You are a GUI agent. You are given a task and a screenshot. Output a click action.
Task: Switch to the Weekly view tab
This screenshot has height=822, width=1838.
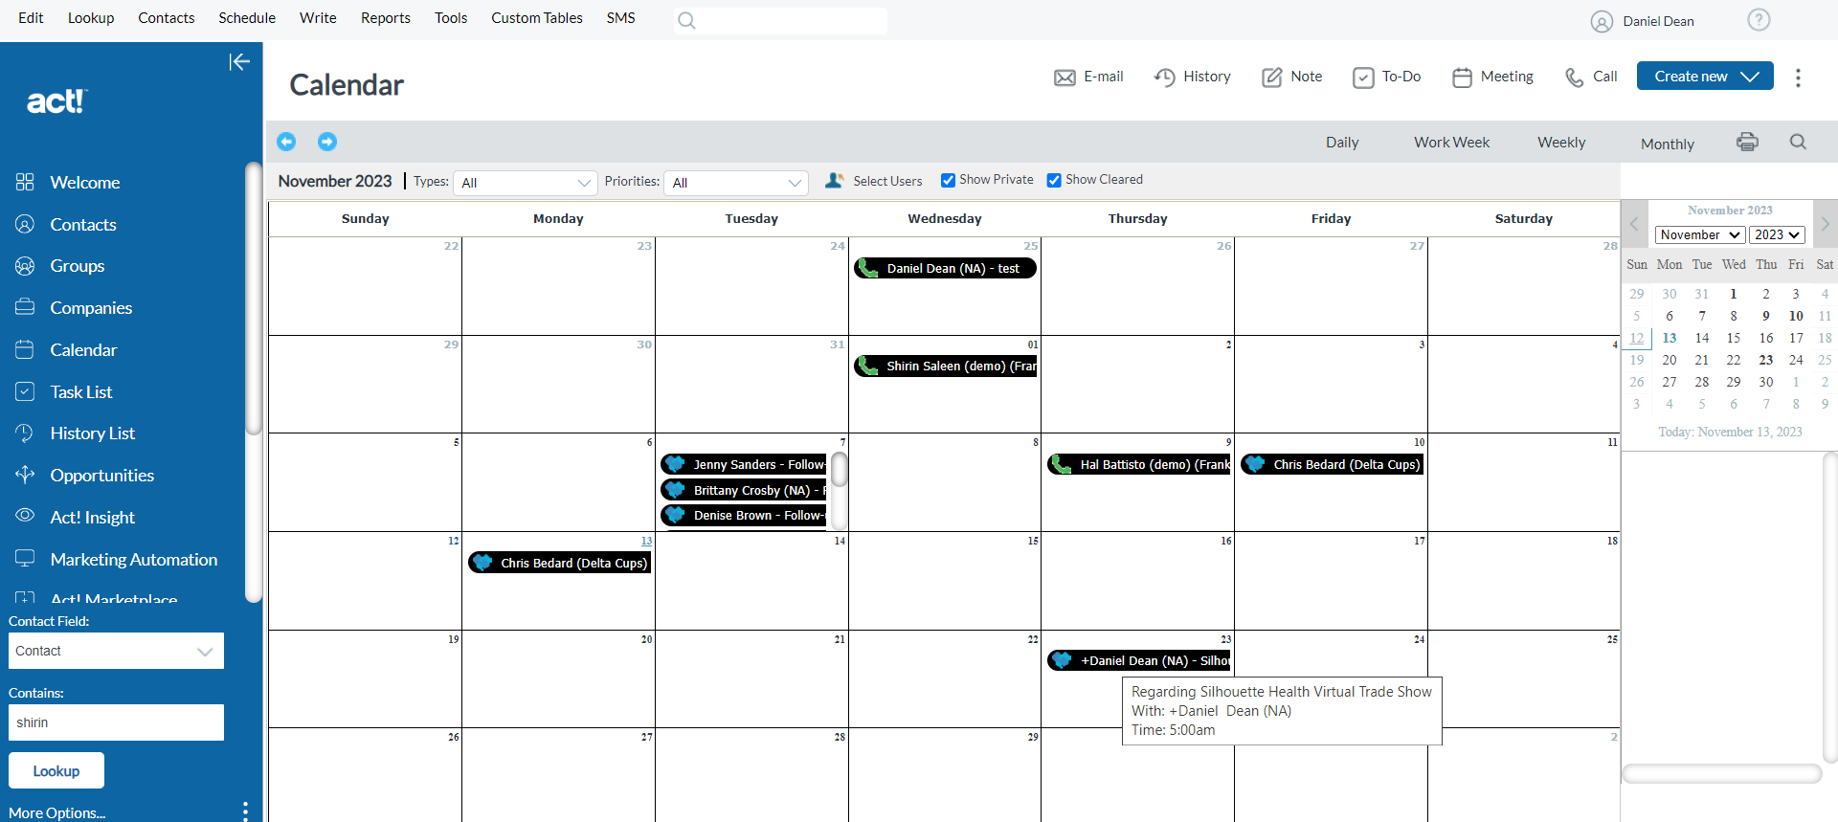tap(1561, 143)
